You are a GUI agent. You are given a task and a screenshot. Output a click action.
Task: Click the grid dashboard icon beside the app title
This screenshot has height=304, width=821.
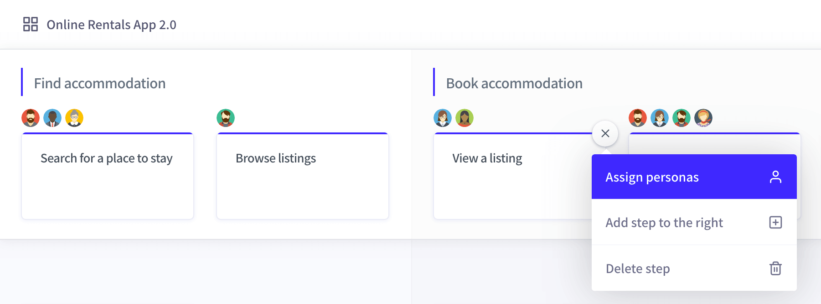click(31, 24)
